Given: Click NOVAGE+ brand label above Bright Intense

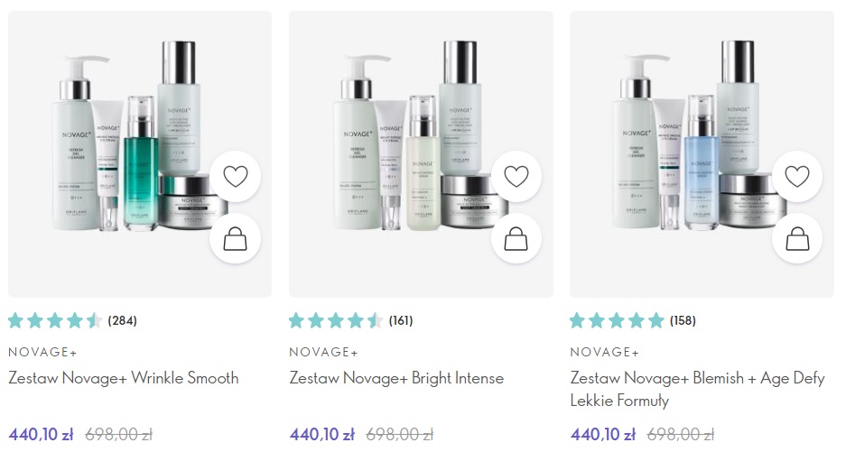Looking at the screenshot, I should click(324, 352).
